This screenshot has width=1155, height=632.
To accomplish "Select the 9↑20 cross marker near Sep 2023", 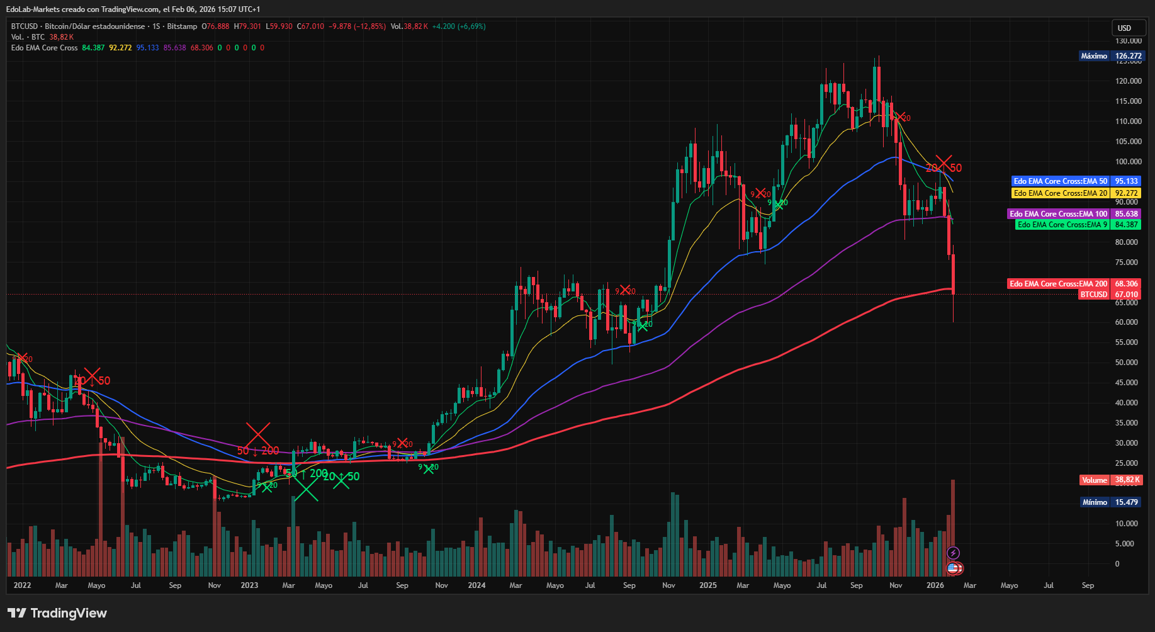I will tap(428, 468).
